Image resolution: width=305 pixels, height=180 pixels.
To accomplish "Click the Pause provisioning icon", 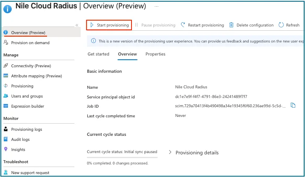I will pos(137,25).
